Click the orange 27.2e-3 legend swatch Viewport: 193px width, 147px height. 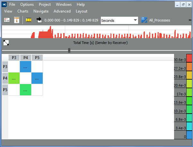189,66
